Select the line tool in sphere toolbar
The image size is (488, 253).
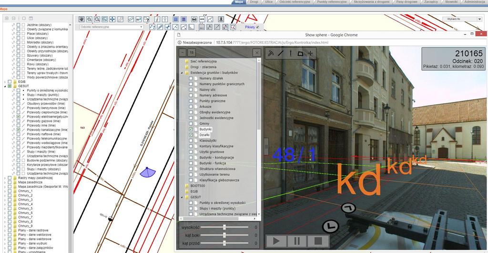(x=281, y=53)
